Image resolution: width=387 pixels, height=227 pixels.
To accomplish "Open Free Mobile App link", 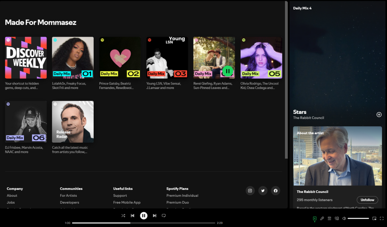I will pyautogui.click(x=127, y=202).
